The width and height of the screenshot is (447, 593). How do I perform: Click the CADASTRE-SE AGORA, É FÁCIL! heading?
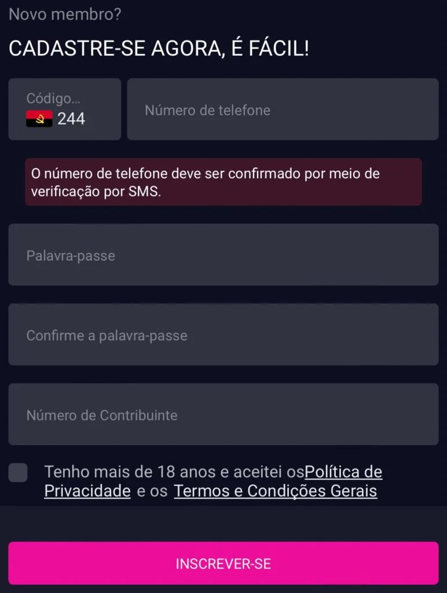pyautogui.click(x=159, y=49)
